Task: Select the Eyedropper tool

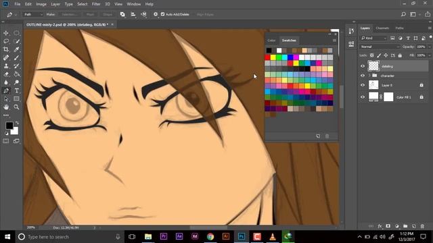Action: point(16,49)
